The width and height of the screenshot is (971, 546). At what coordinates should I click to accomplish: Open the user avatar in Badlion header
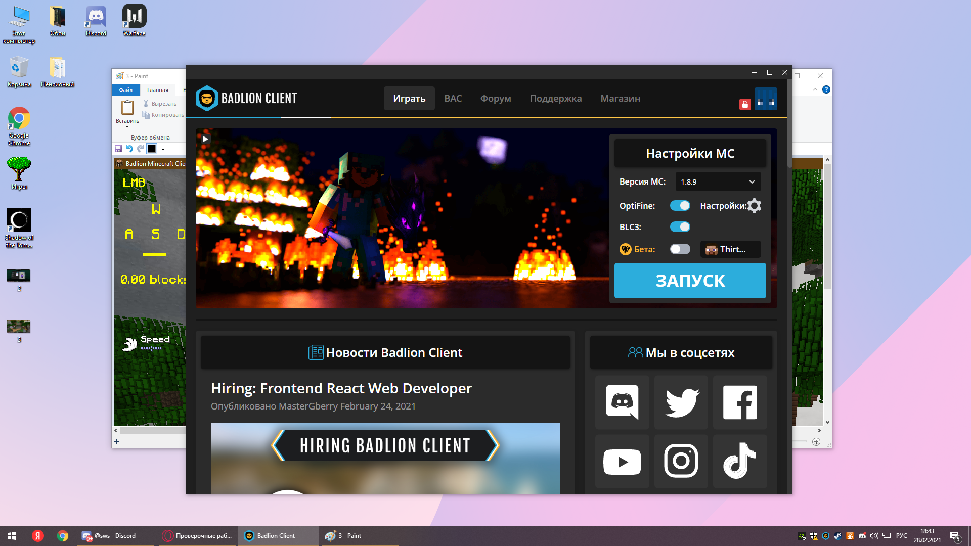(x=766, y=99)
